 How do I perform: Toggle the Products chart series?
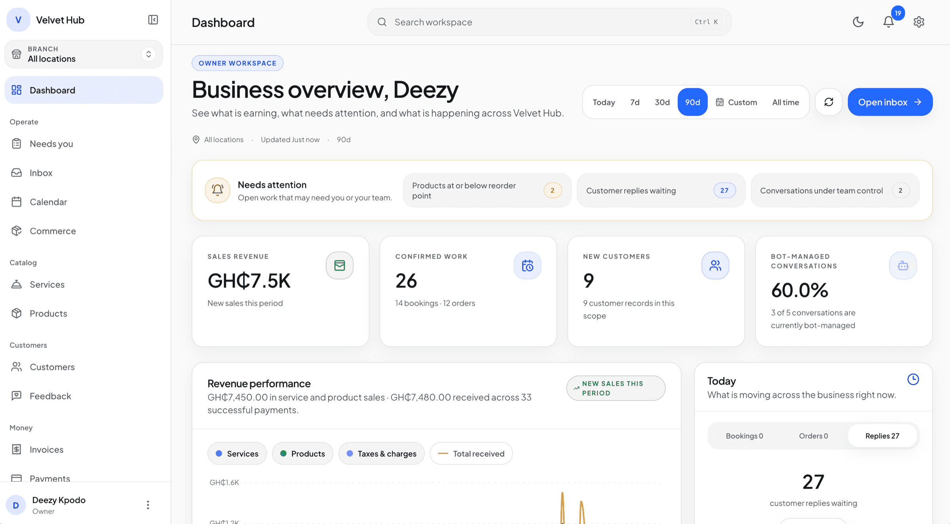click(x=302, y=453)
